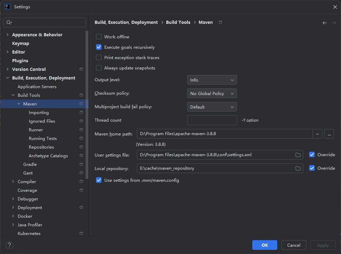This screenshot has width=341, height=254.
Task: Browse for the local repository with the folder icon
Action: (298, 168)
